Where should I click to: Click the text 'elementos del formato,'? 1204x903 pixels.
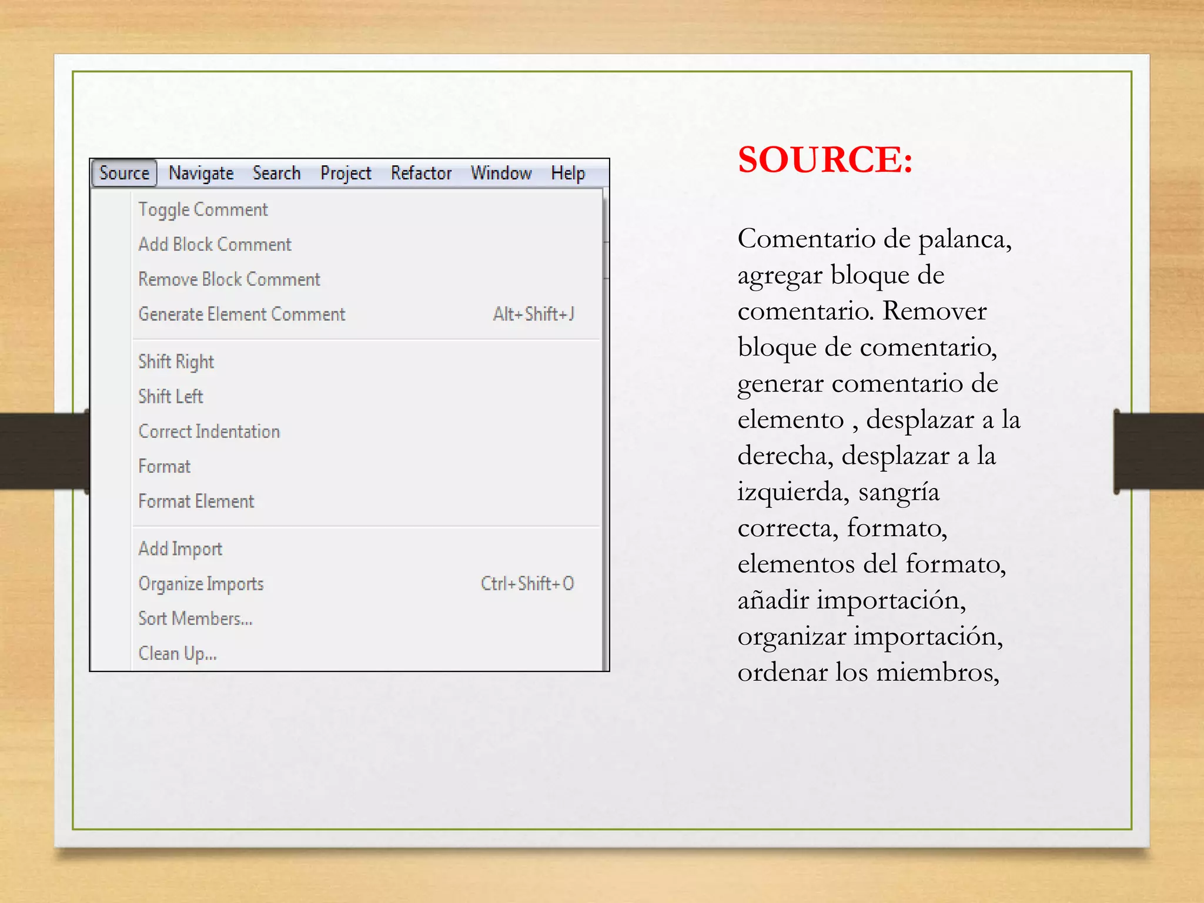[x=872, y=564]
